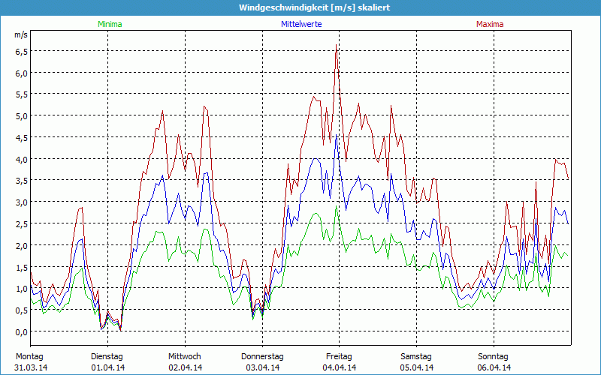Click the Dienstag day label

point(107,357)
